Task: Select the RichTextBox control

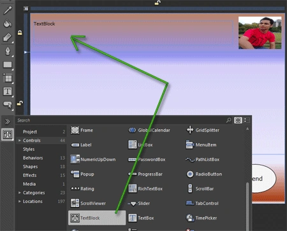Action: (145, 188)
